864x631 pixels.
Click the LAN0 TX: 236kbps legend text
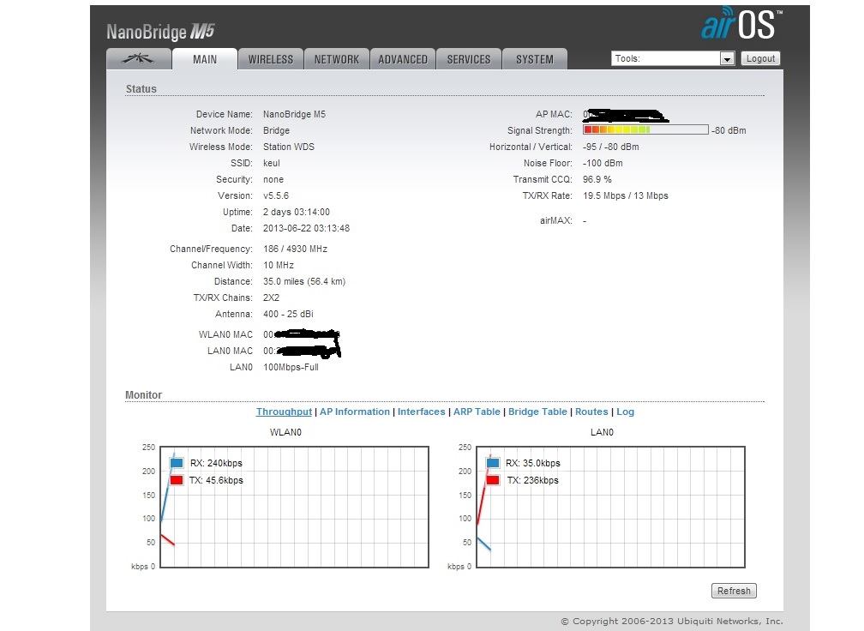pyautogui.click(x=533, y=480)
